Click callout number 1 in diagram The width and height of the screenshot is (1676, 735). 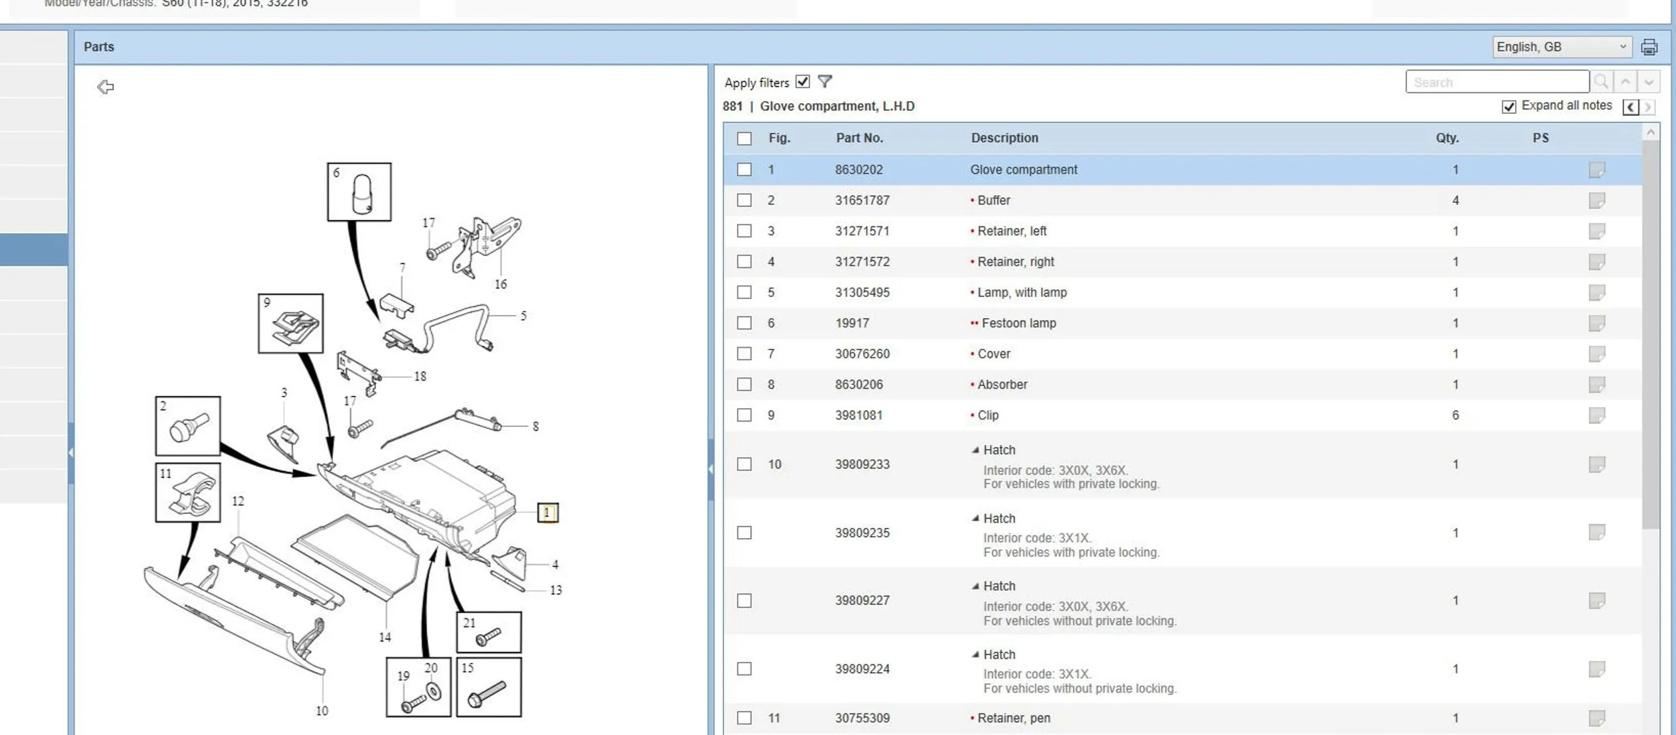pos(547,513)
